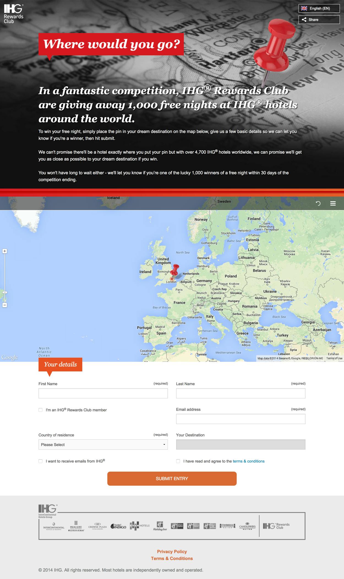
Task: Click the Last Name input field
Action: [241, 393]
